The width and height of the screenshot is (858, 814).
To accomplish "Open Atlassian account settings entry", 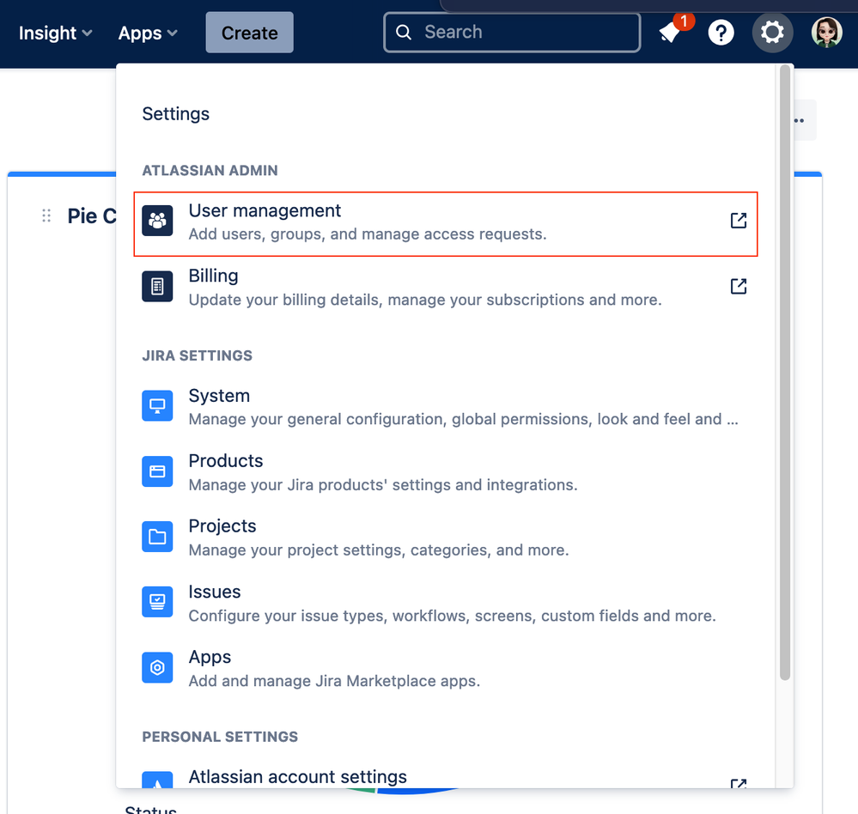I will (x=446, y=778).
